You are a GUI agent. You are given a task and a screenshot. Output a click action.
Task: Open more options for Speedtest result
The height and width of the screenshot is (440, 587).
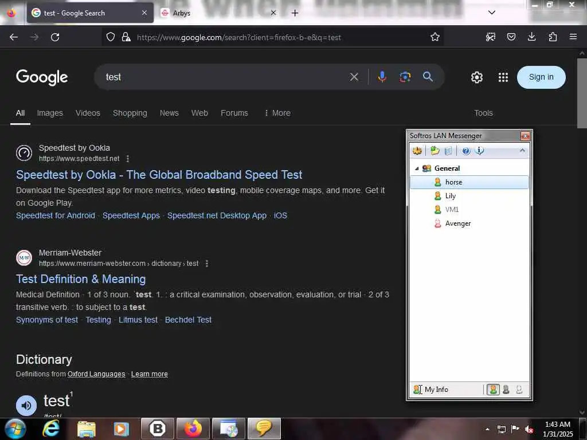tap(128, 159)
